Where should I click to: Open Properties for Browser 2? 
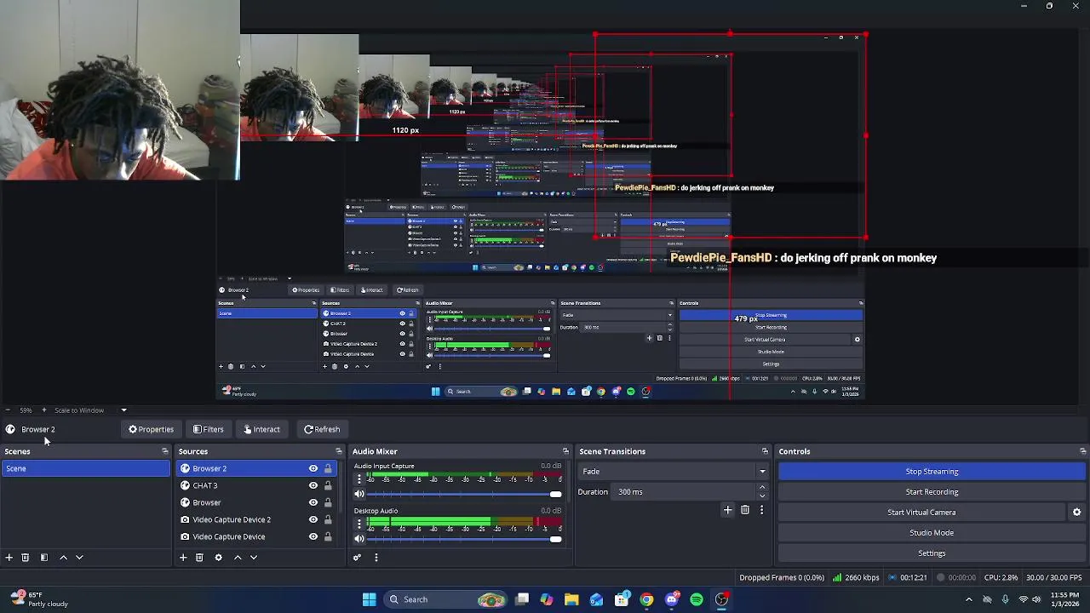coord(151,430)
